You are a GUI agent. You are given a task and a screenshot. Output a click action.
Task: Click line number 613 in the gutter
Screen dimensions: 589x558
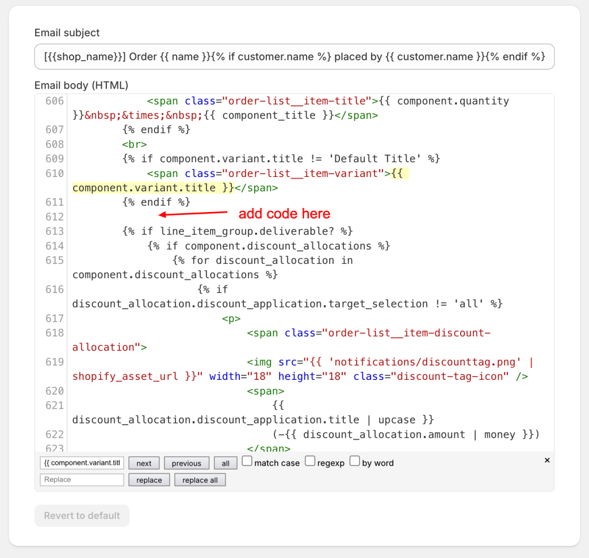(x=54, y=231)
